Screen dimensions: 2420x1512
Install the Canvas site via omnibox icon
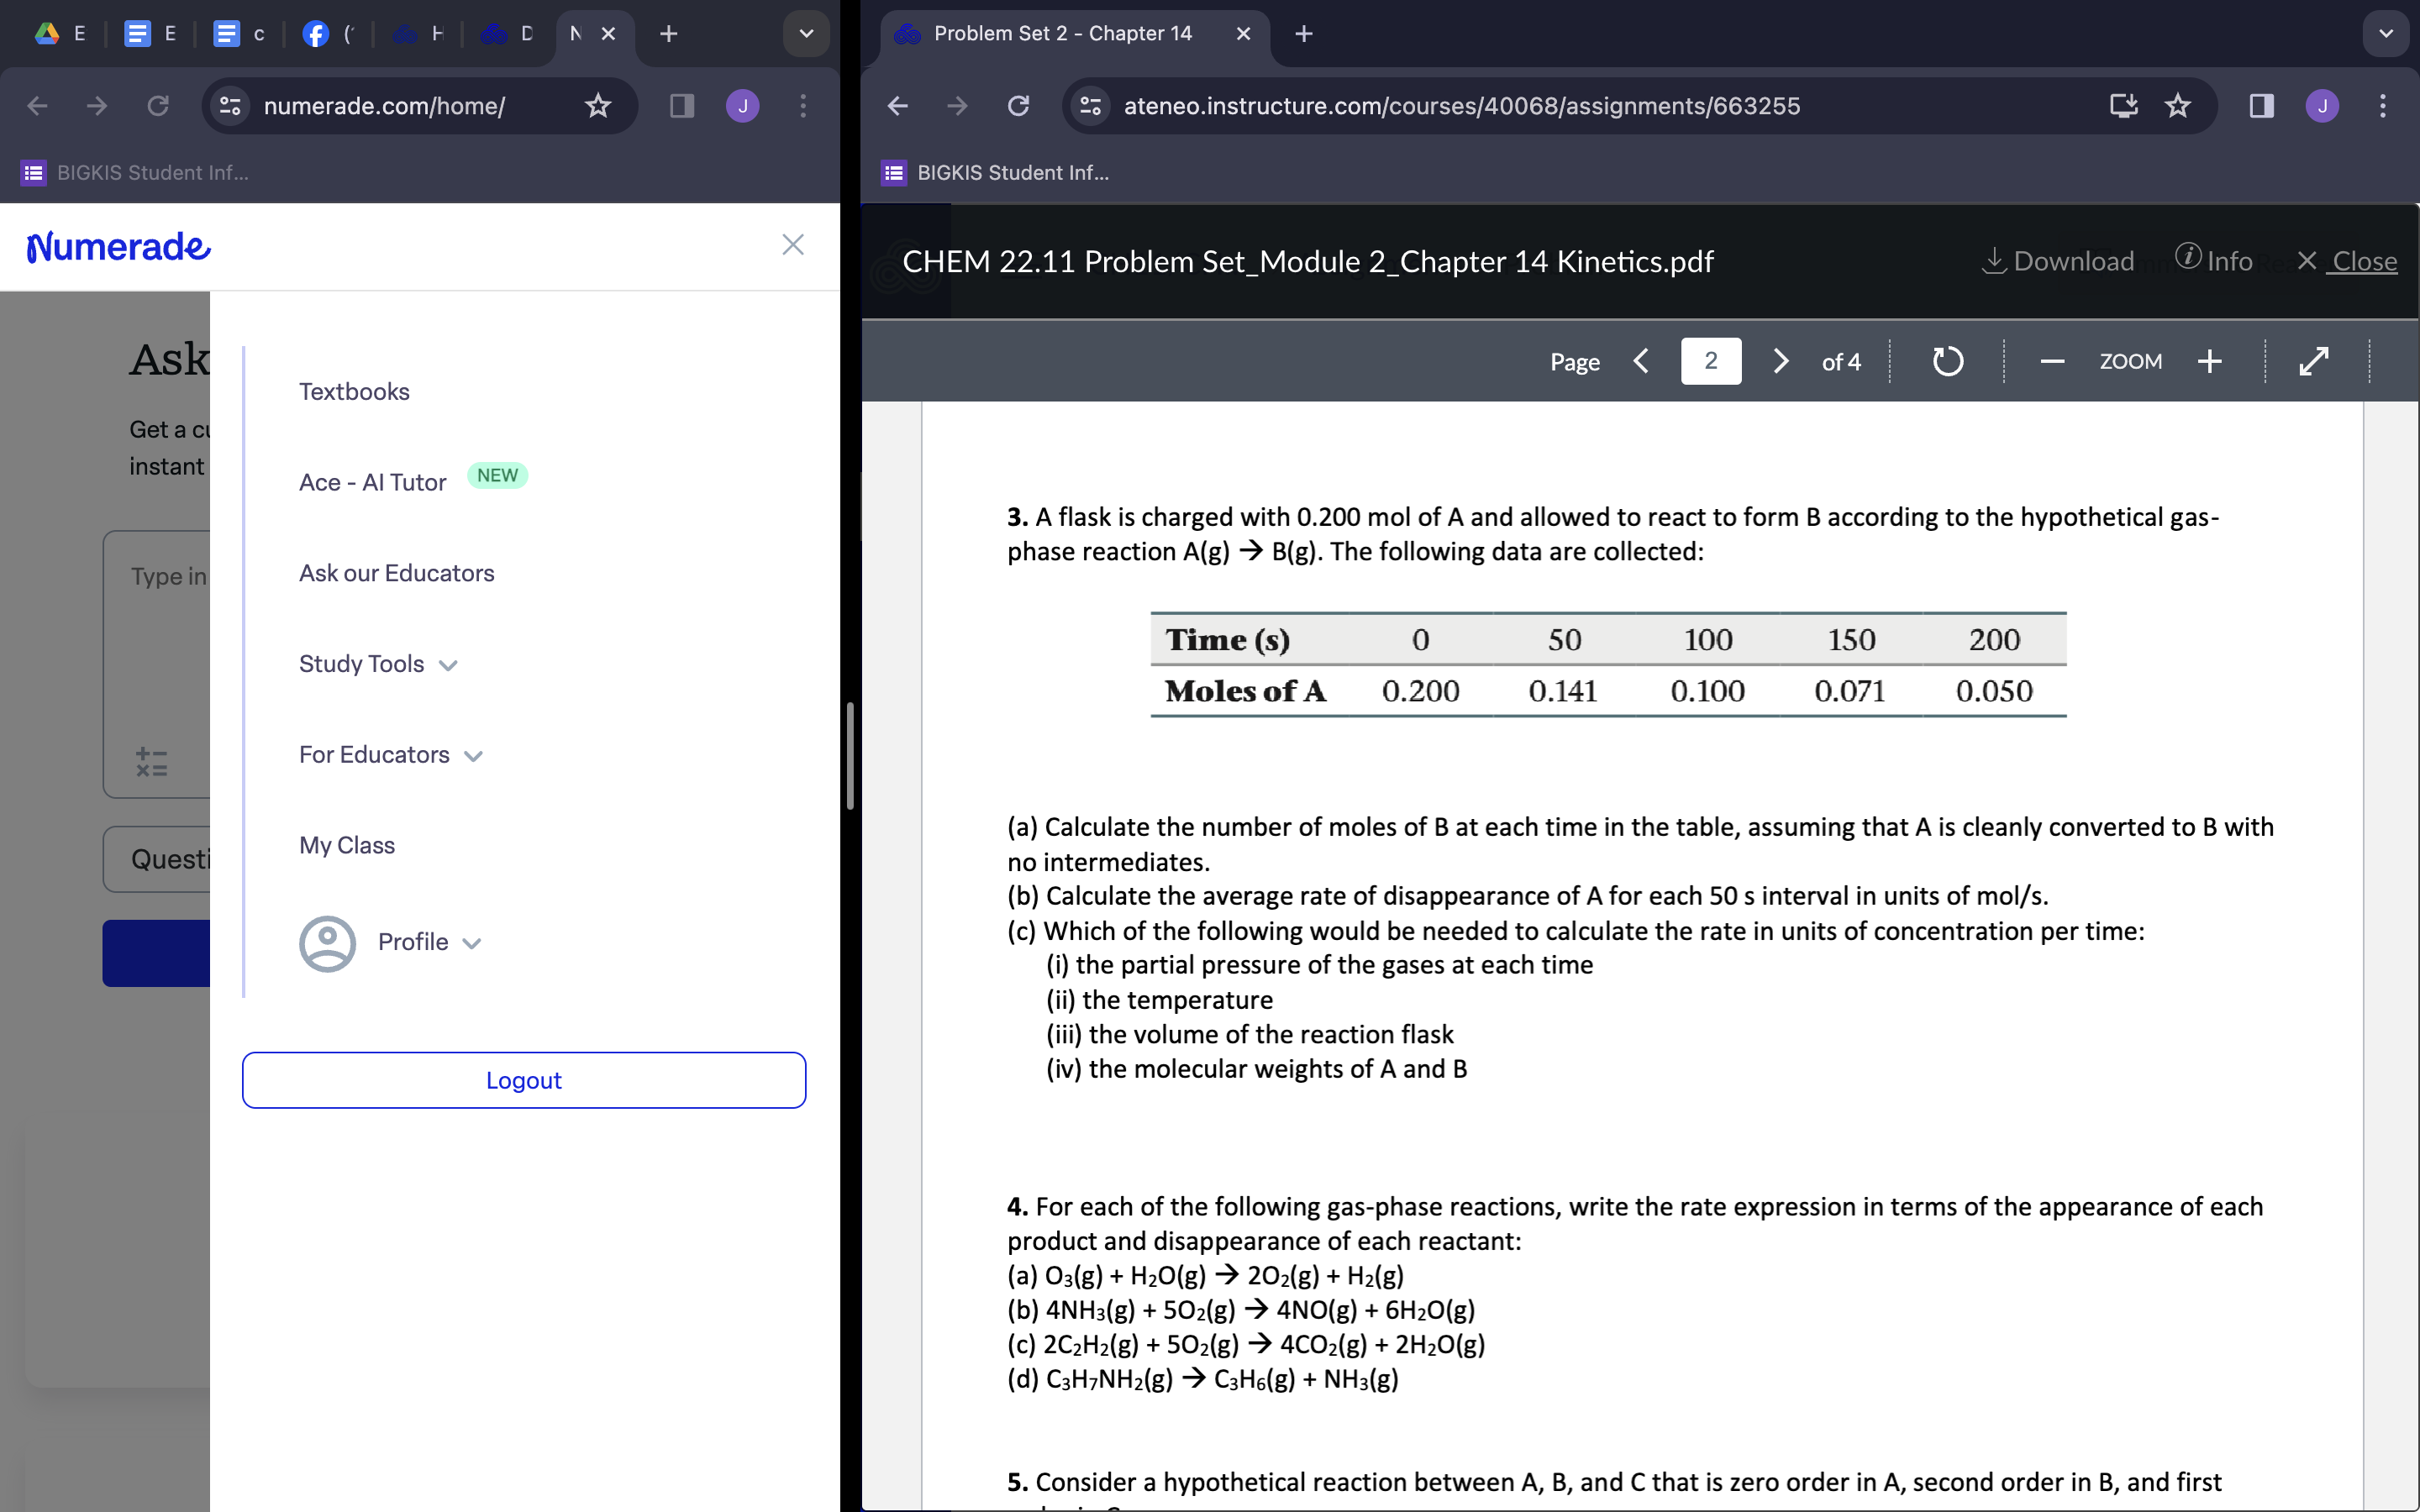pyautogui.click(x=2123, y=106)
